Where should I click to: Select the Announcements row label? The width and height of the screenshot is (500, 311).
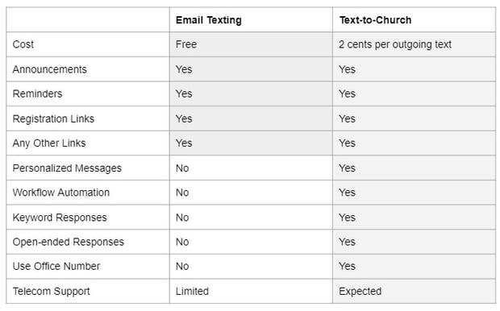pyautogui.click(x=49, y=69)
